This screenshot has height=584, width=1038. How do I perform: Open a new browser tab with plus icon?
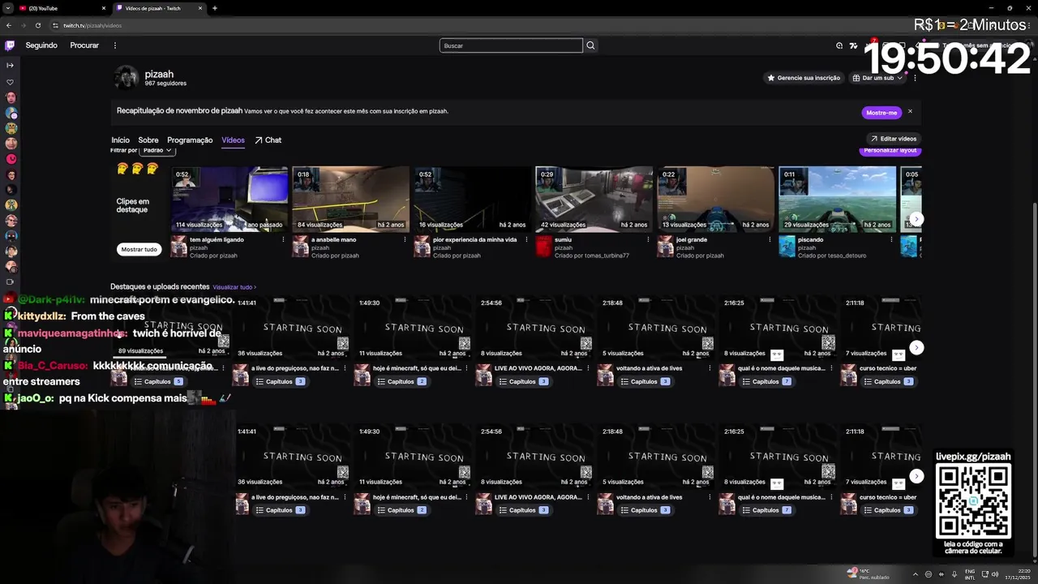pyautogui.click(x=215, y=8)
